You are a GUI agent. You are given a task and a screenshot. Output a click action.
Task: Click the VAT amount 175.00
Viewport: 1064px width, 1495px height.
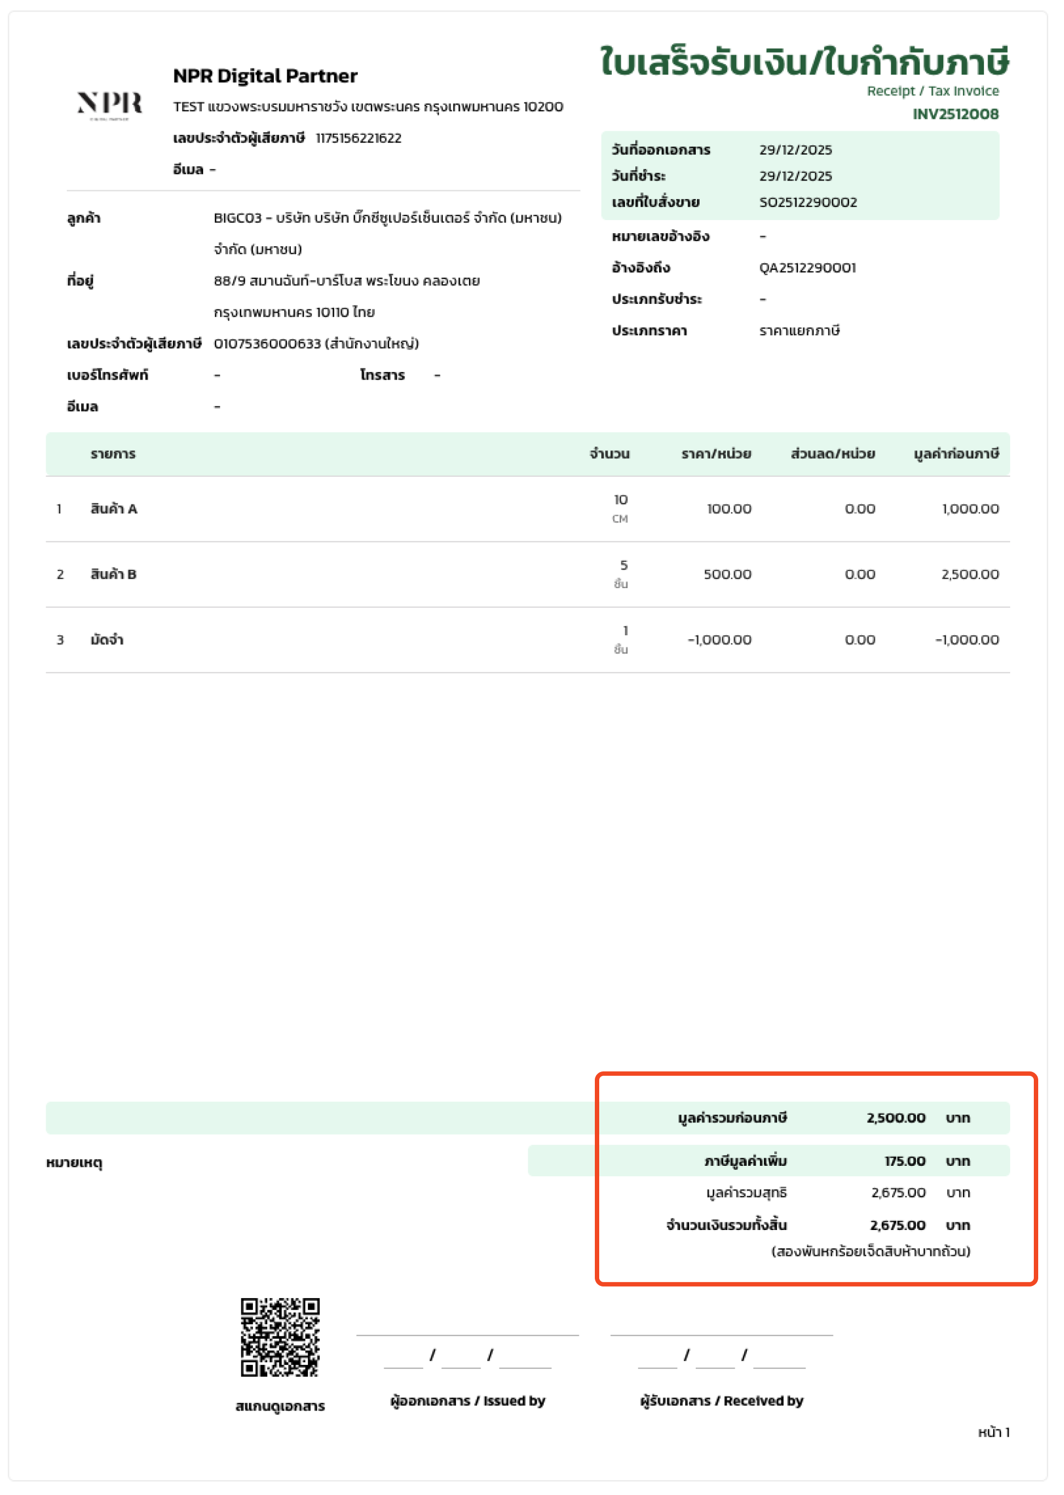(904, 1161)
